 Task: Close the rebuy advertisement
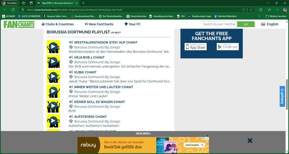[x=207, y=138]
